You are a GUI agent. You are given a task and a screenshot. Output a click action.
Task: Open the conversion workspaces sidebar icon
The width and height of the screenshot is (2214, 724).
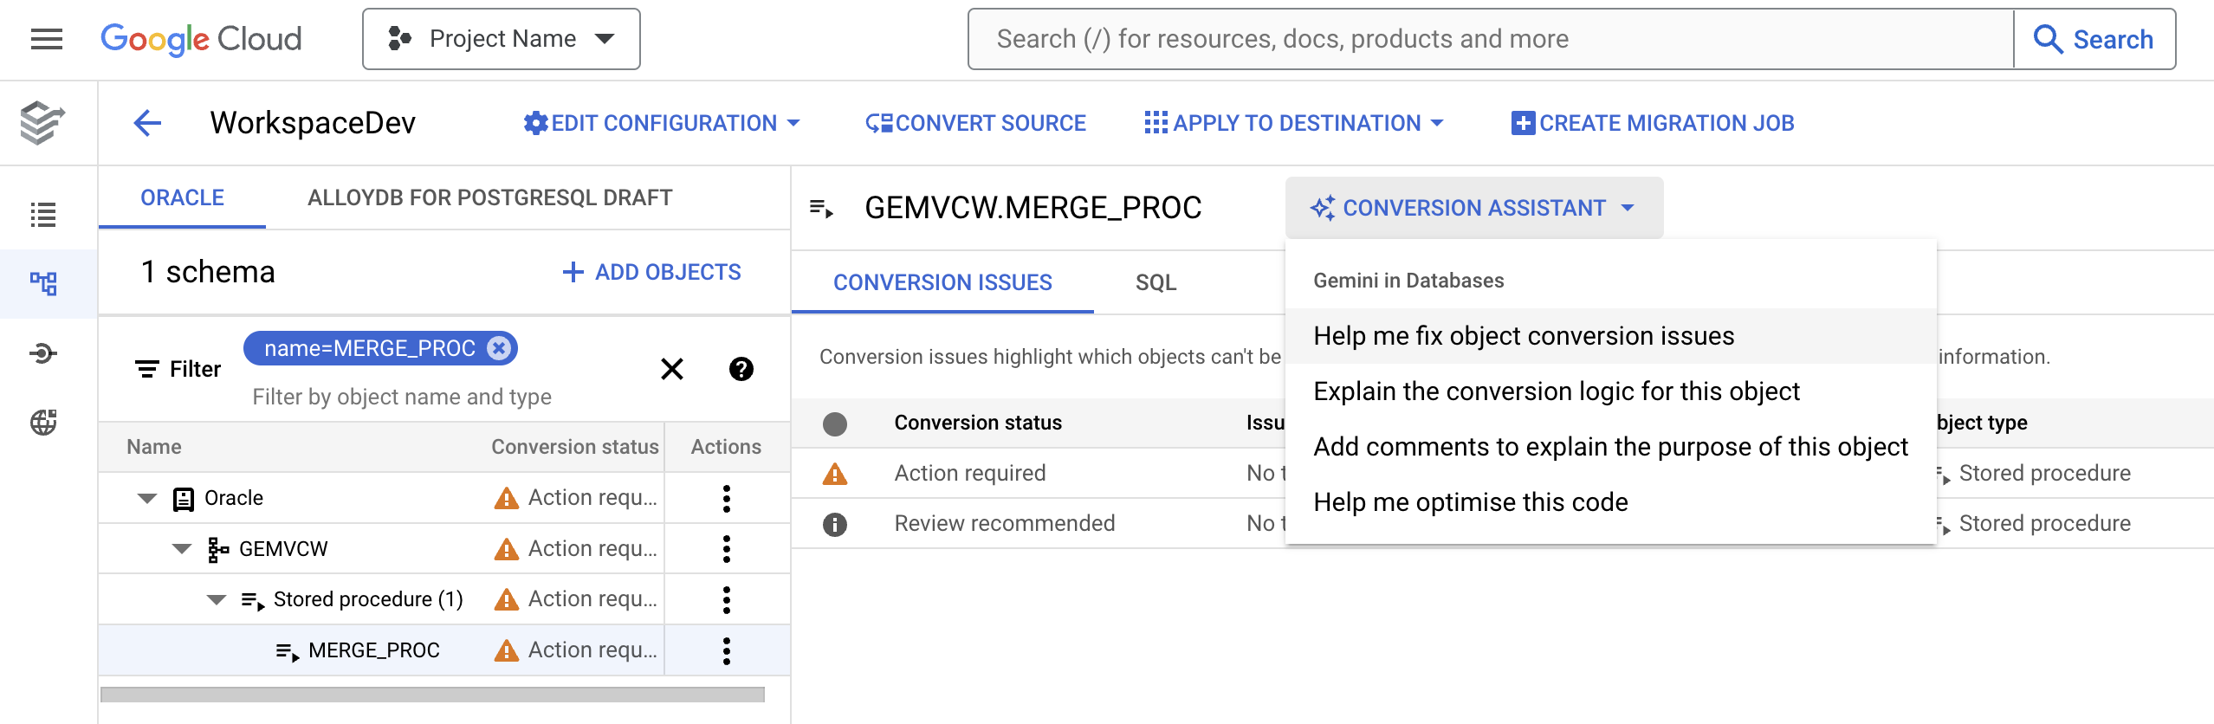click(x=43, y=283)
